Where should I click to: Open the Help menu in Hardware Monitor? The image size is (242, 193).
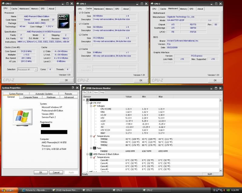pyautogui.click(x=102, y=92)
